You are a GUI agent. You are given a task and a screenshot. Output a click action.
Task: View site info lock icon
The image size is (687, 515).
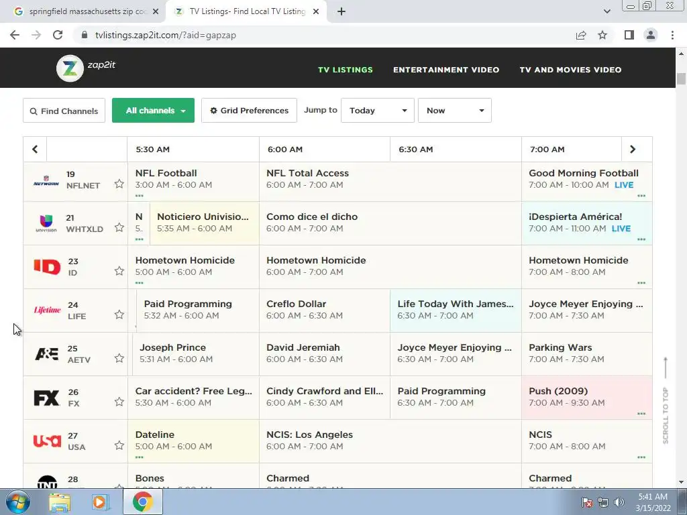coord(85,35)
